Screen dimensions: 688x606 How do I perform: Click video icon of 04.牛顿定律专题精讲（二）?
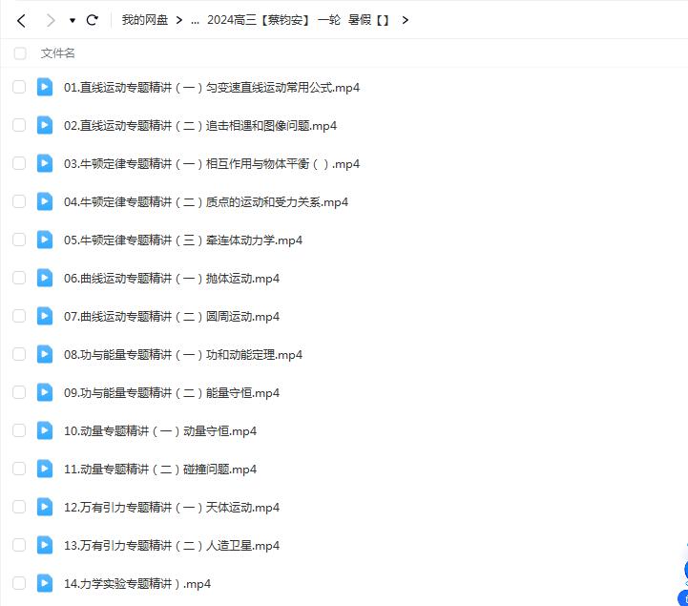coord(45,201)
